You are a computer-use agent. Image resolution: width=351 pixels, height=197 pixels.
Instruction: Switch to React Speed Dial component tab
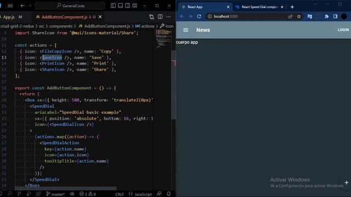pos(259,7)
